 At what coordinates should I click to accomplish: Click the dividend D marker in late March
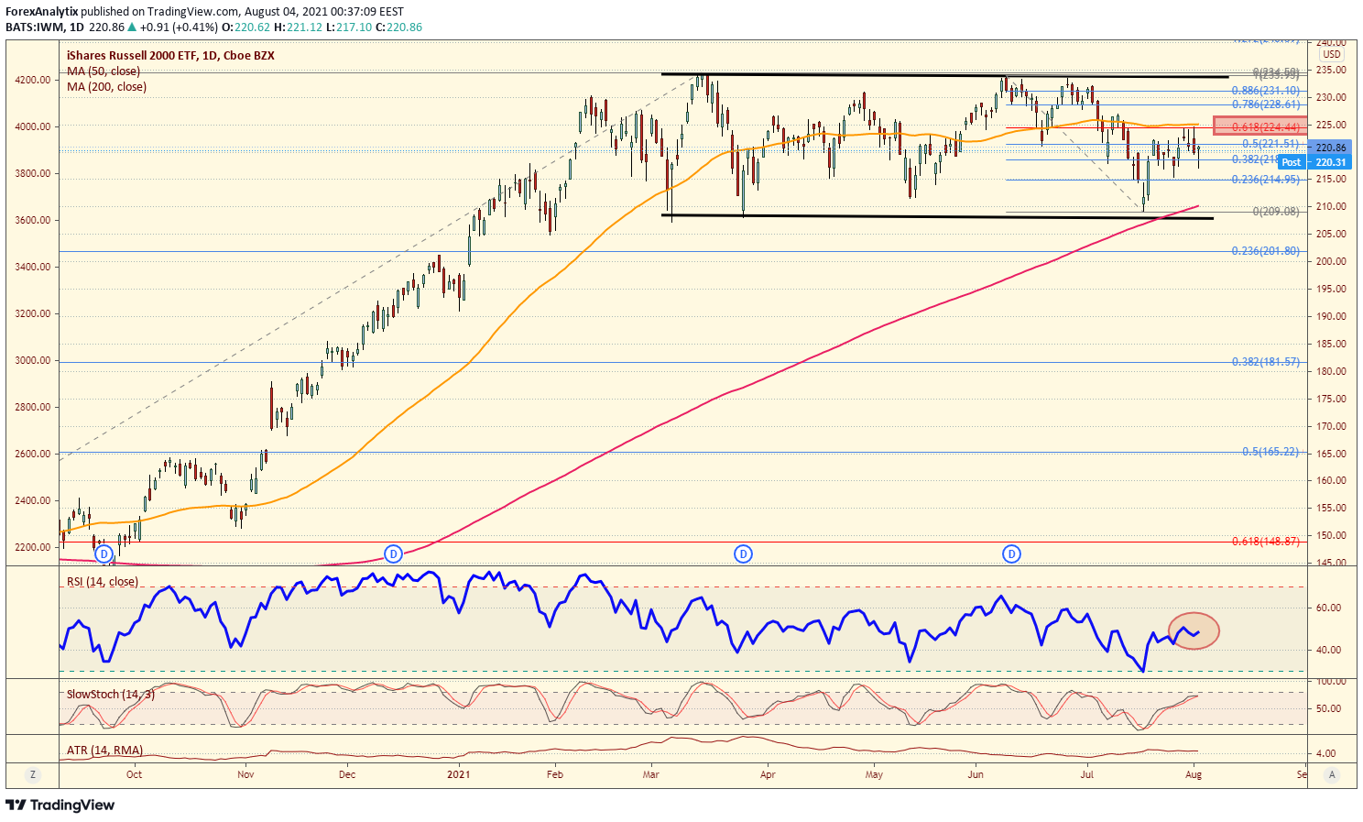coord(743,553)
